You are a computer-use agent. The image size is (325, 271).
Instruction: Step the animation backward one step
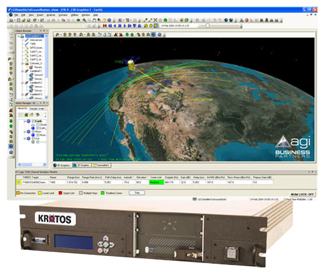(x=110, y=26)
